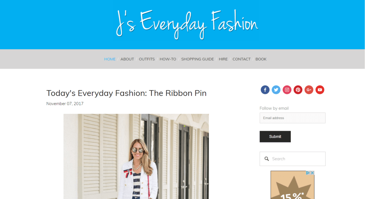
Task: Open the CONTACT page
Action: [x=241, y=59]
